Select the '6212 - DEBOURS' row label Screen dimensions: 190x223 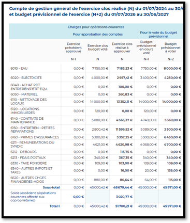click(23, 152)
